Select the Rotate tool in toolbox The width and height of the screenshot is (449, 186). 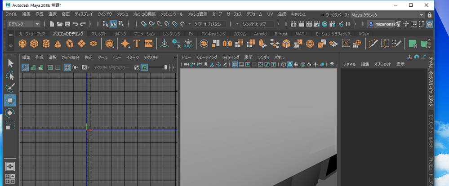[10, 113]
